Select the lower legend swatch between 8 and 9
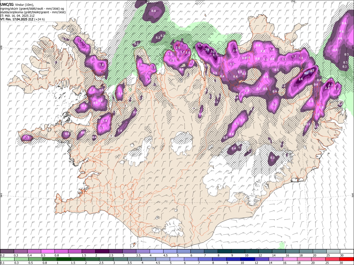This screenshot has width=354, height=265. pyautogui.click(x=219, y=259)
